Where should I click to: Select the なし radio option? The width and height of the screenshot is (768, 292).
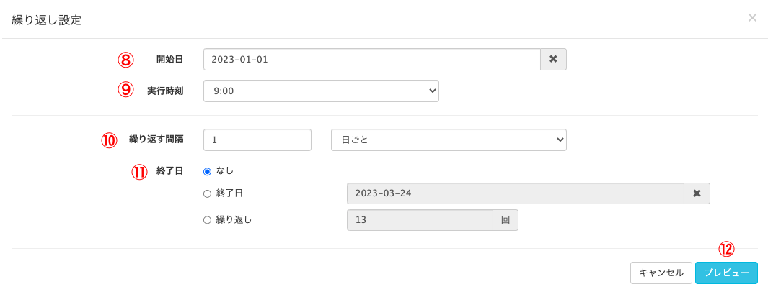(208, 171)
